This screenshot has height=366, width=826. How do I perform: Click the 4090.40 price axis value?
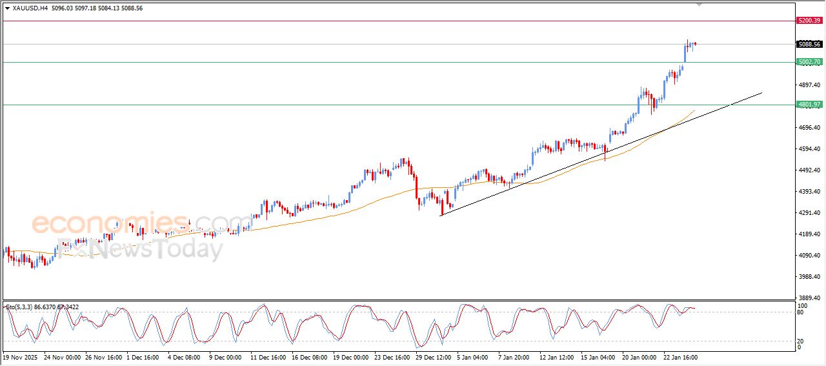(x=809, y=256)
